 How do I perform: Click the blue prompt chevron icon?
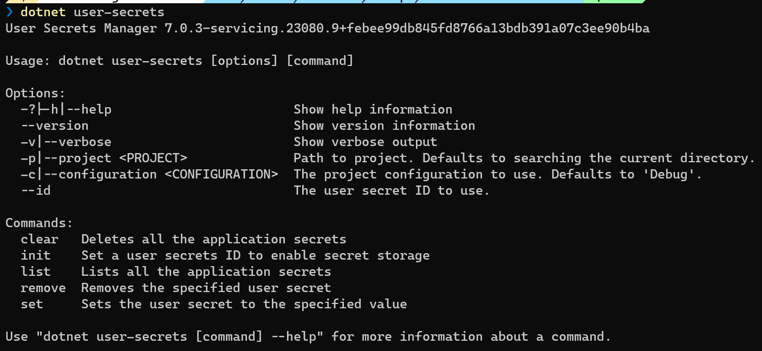tap(9, 12)
